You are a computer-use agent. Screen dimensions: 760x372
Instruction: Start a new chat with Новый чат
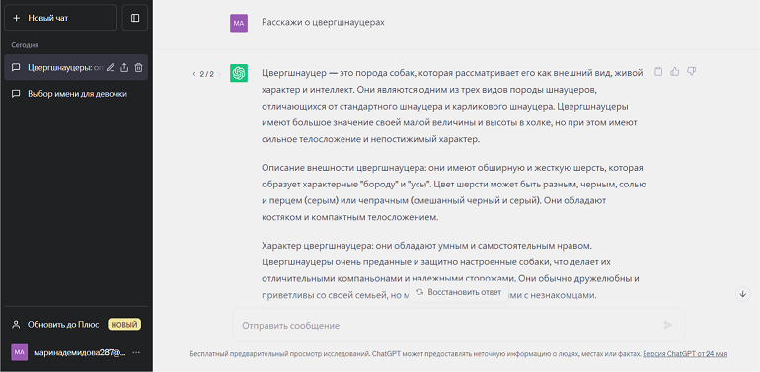[60, 18]
